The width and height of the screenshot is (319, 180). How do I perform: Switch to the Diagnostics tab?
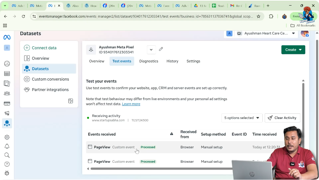click(149, 61)
